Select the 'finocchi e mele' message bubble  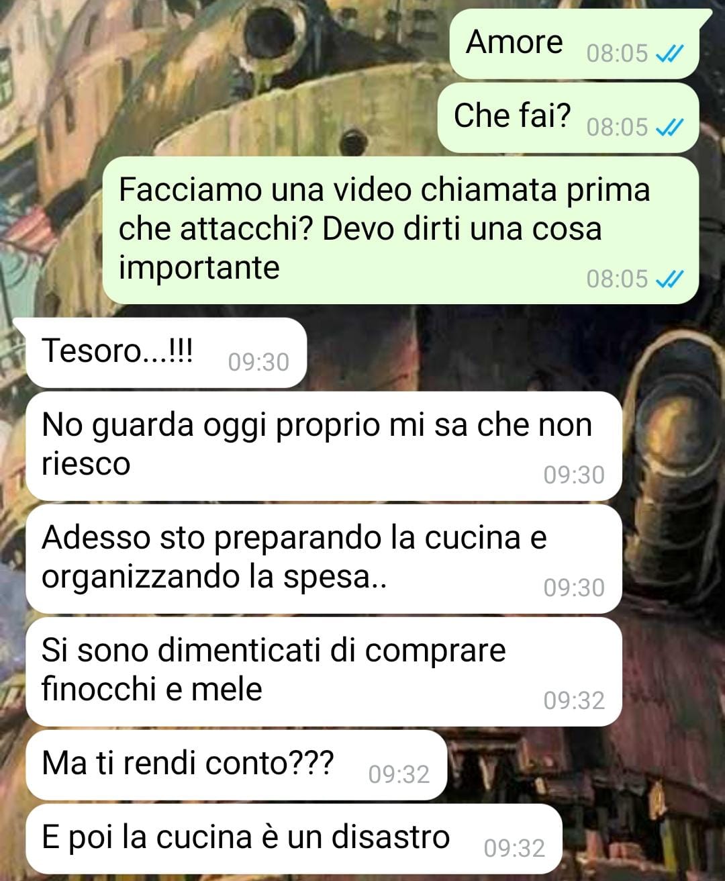point(324,671)
